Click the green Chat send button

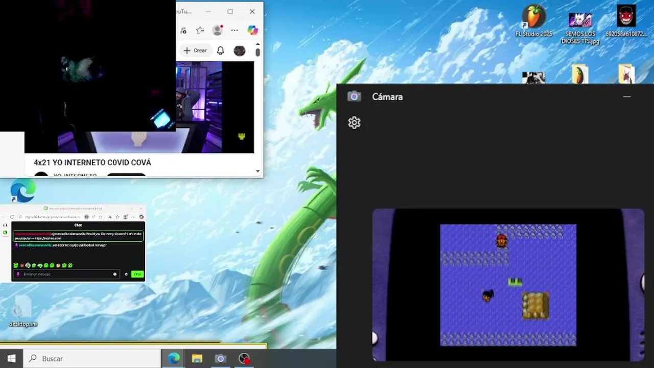[x=137, y=274]
